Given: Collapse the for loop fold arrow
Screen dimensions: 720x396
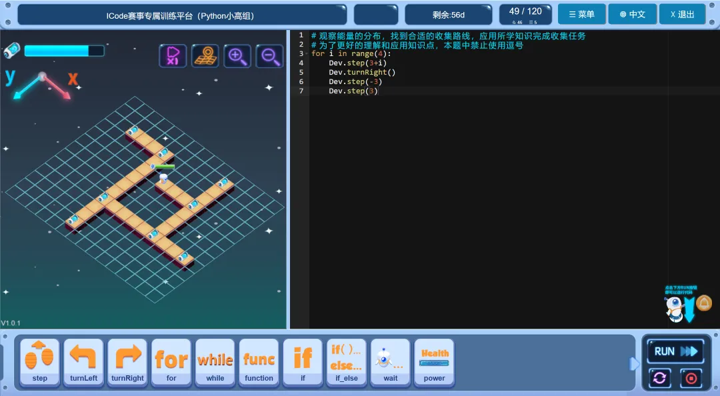Looking at the screenshot, I should [x=307, y=54].
